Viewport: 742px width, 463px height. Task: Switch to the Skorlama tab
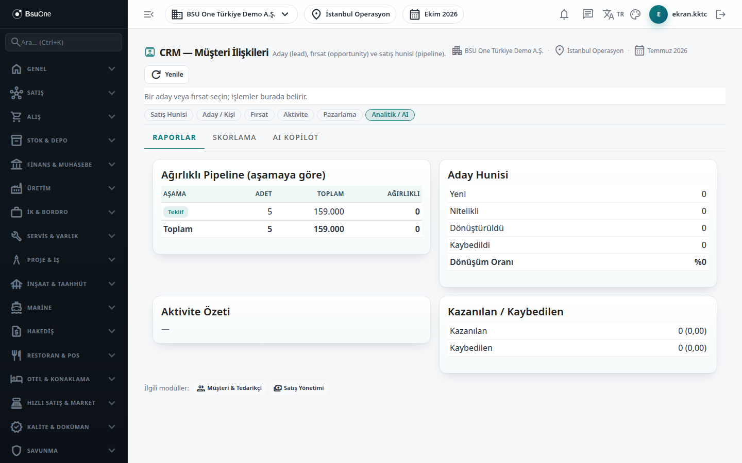[234, 137]
